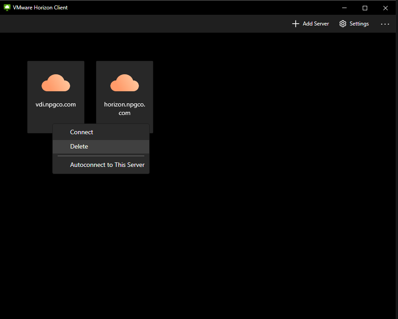Click the Settings text label
The width and height of the screenshot is (398, 319).
(359, 24)
